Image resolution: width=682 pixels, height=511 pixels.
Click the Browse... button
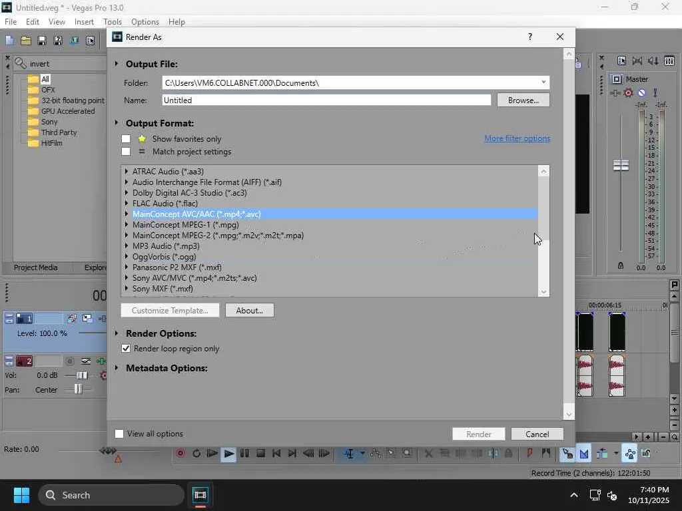click(x=523, y=100)
